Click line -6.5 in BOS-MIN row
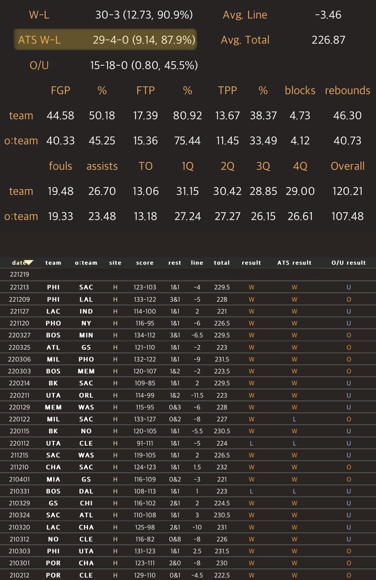Image resolution: width=376 pixels, height=580 pixels. click(197, 335)
